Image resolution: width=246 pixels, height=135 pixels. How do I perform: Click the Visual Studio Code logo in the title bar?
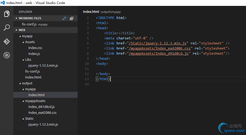click(3, 3)
